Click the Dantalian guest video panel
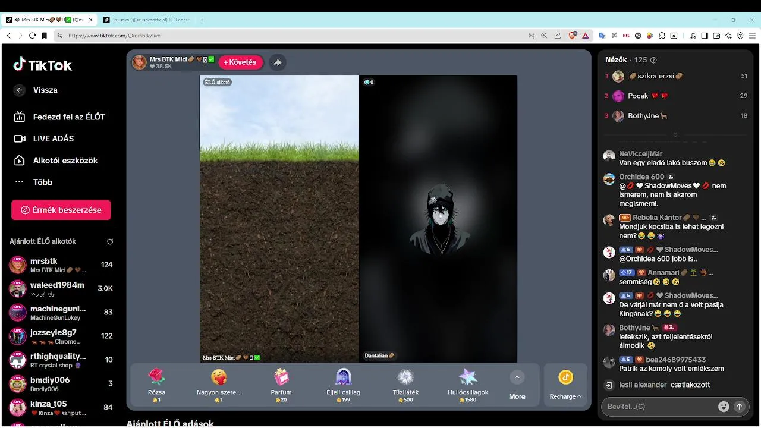The width and height of the screenshot is (761, 428). click(438, 219)
